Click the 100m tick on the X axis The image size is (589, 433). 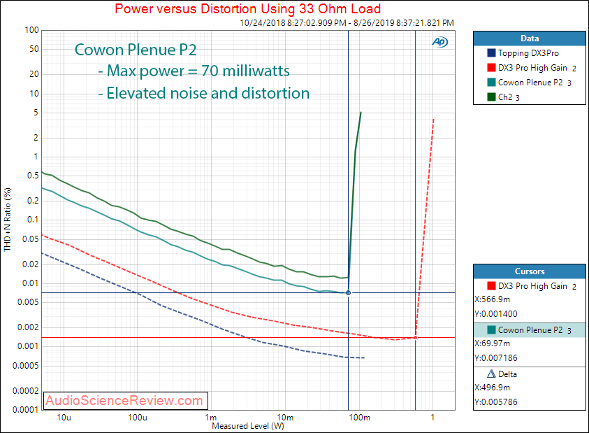360,417
